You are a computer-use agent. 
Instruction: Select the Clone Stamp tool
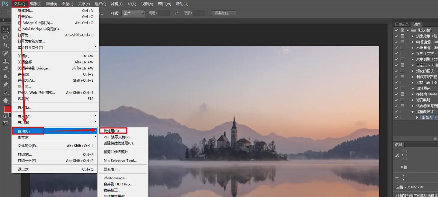point(5,61)
